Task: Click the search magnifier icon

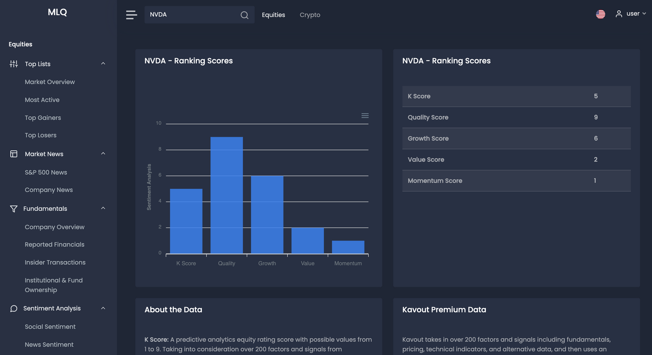Action: click(244, 15)
